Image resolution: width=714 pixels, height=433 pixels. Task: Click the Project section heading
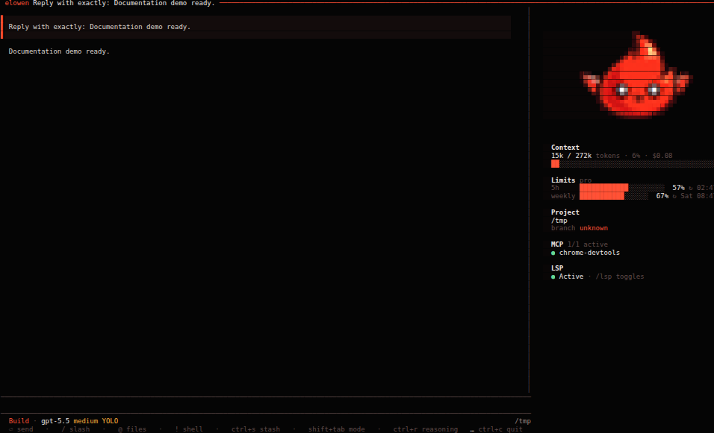tap(565, 212)
